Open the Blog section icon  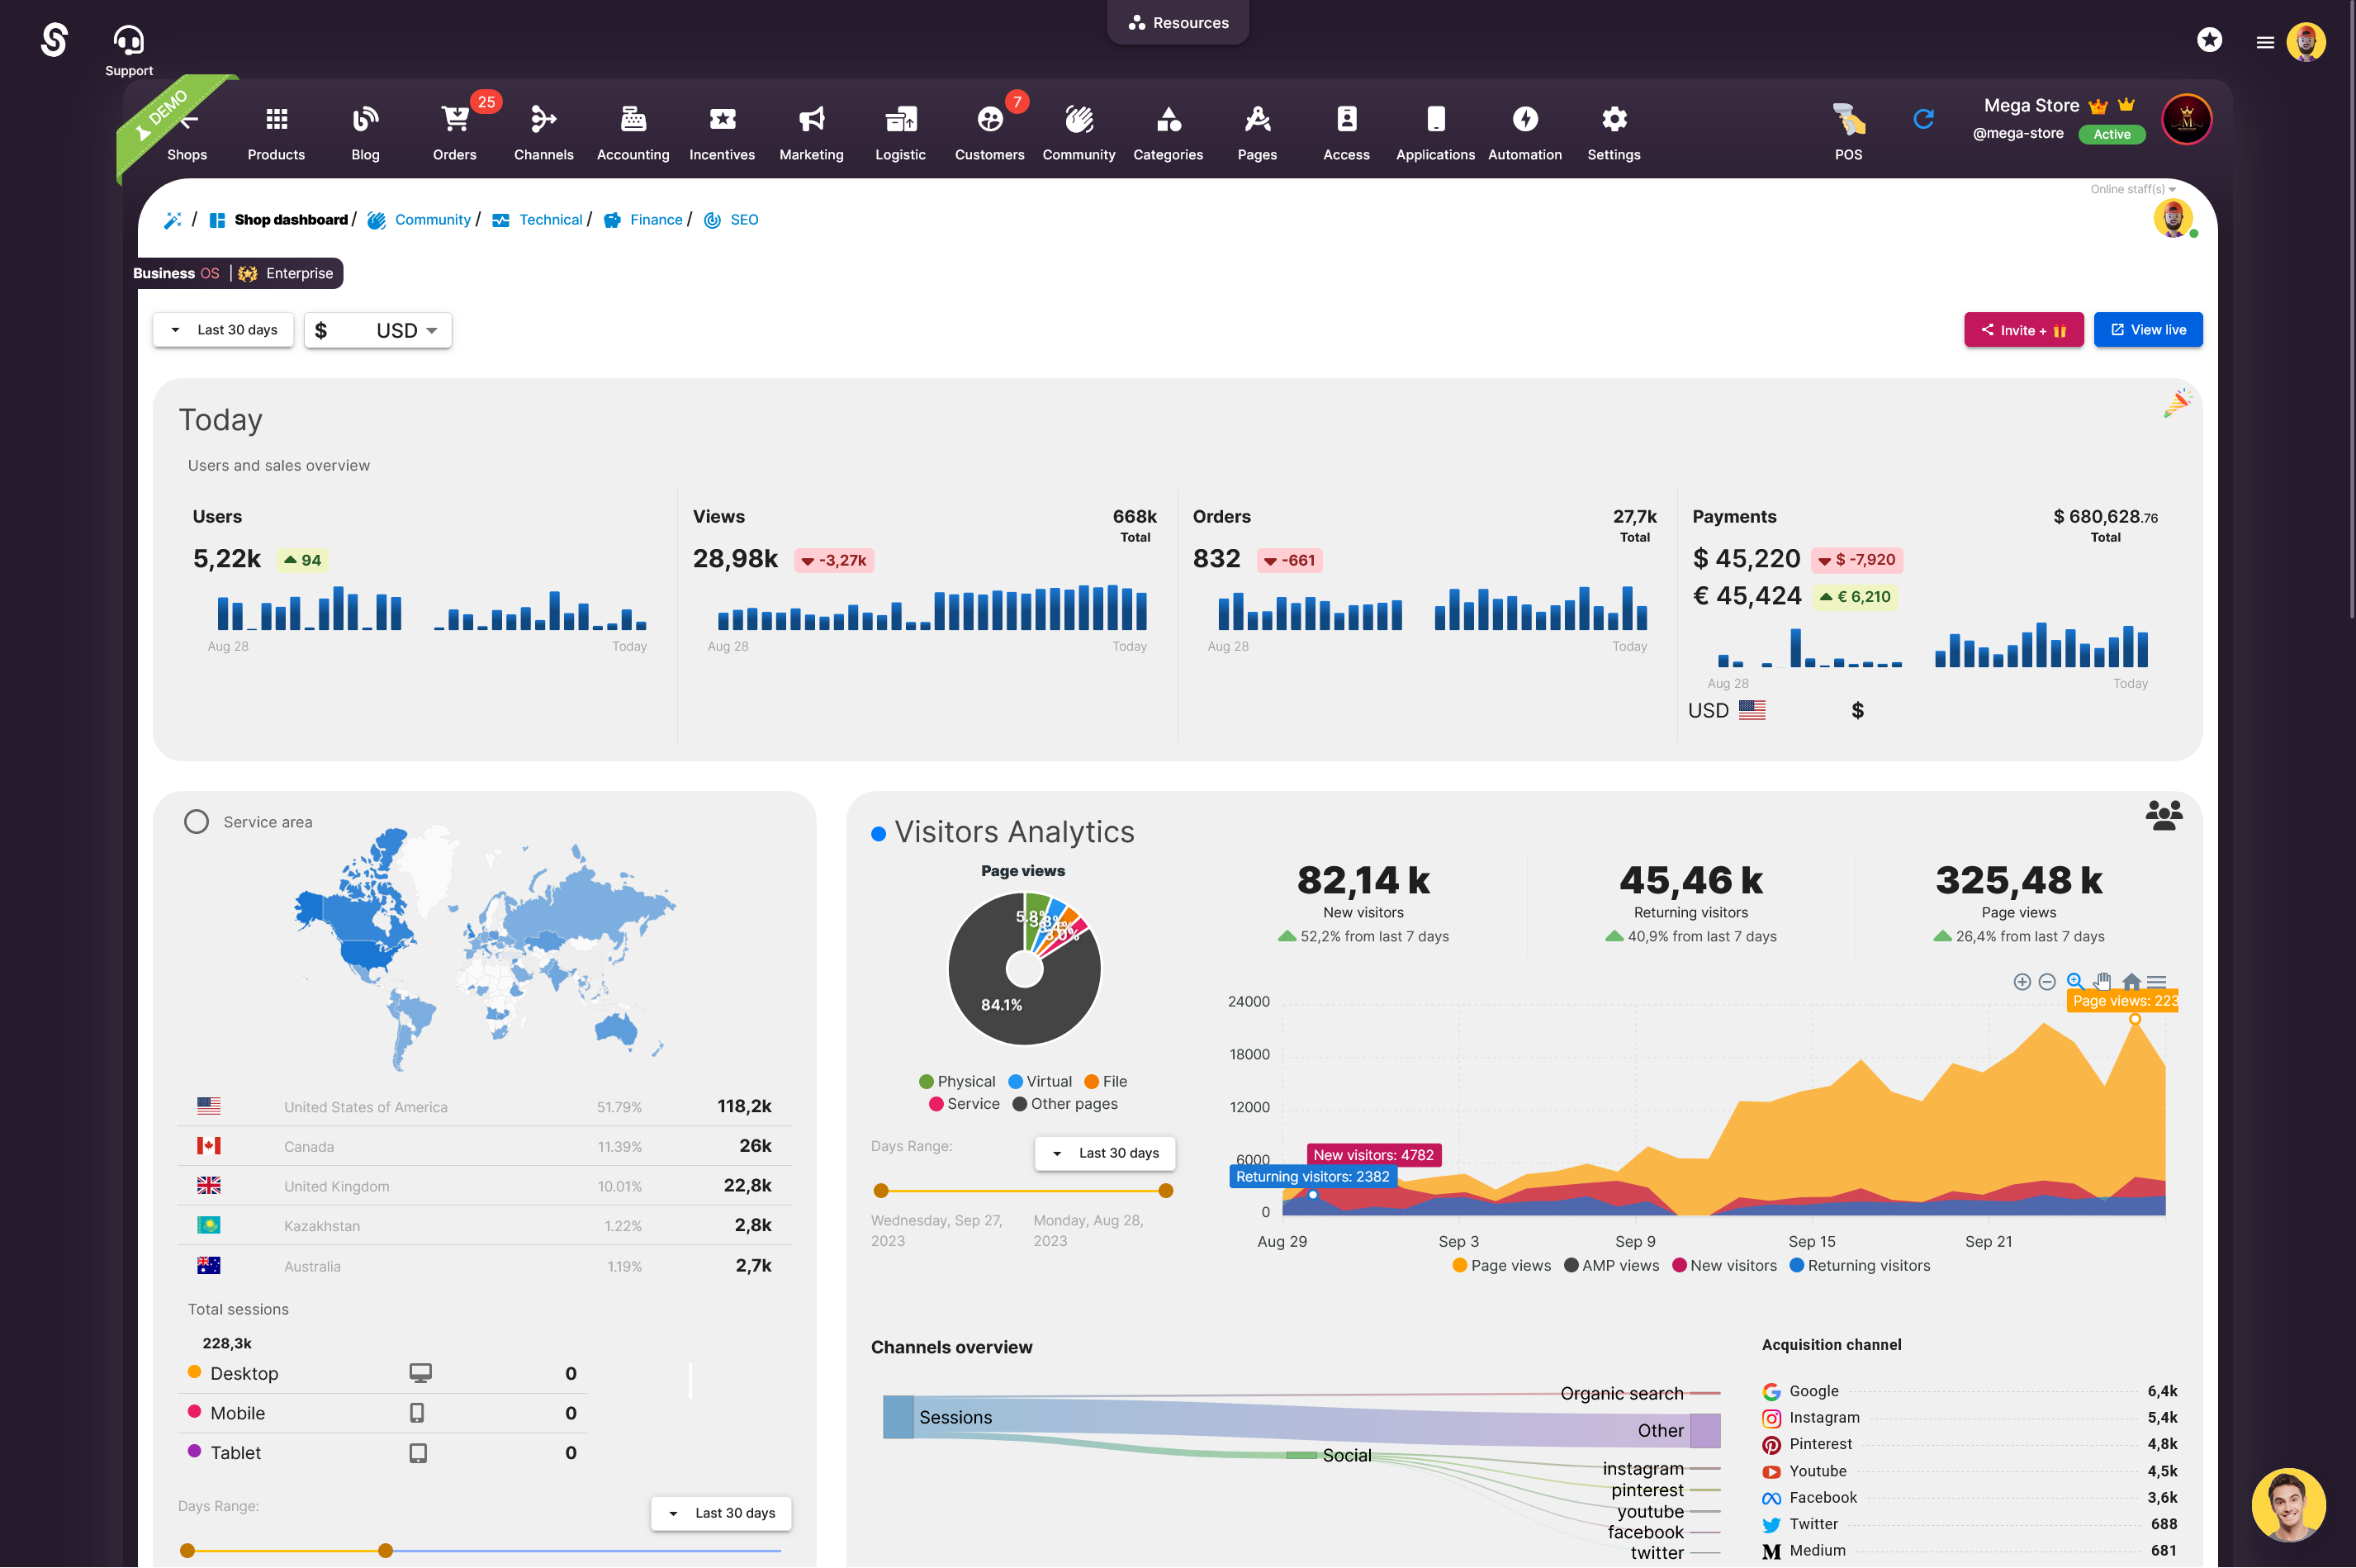click(x=365, y=119)
